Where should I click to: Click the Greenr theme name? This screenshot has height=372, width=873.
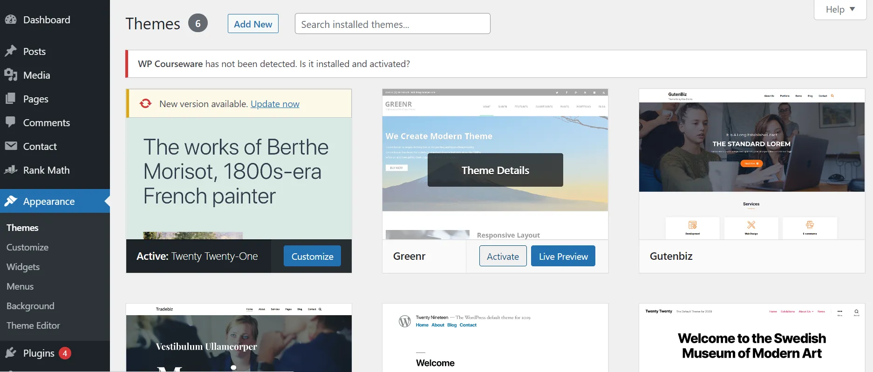[x=409, y=256]
